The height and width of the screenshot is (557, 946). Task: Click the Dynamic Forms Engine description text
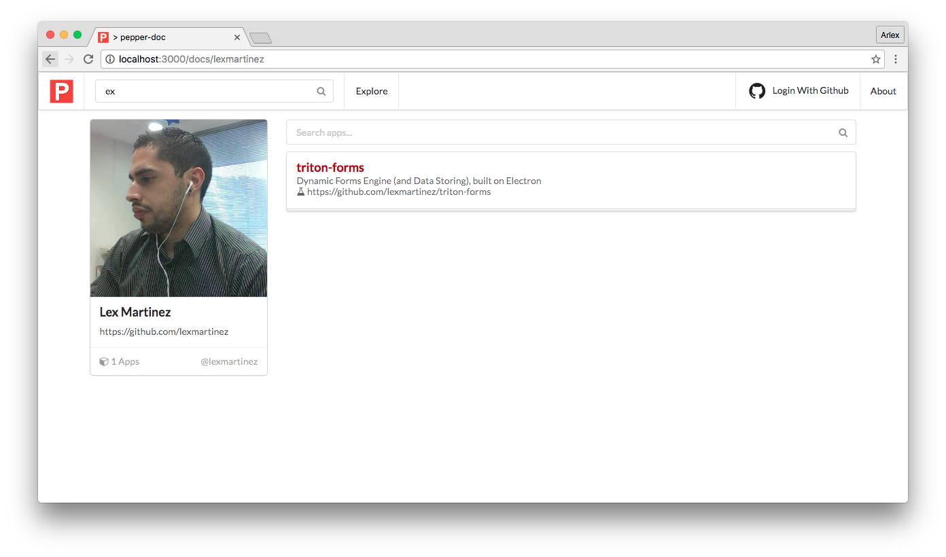419,181
